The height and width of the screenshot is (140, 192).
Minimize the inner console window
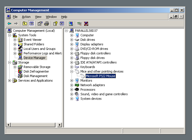[x=172, y=17]
